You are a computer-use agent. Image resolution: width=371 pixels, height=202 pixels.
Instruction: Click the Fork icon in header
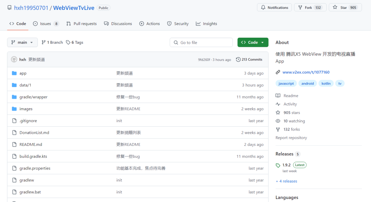[x=300, y=8]
